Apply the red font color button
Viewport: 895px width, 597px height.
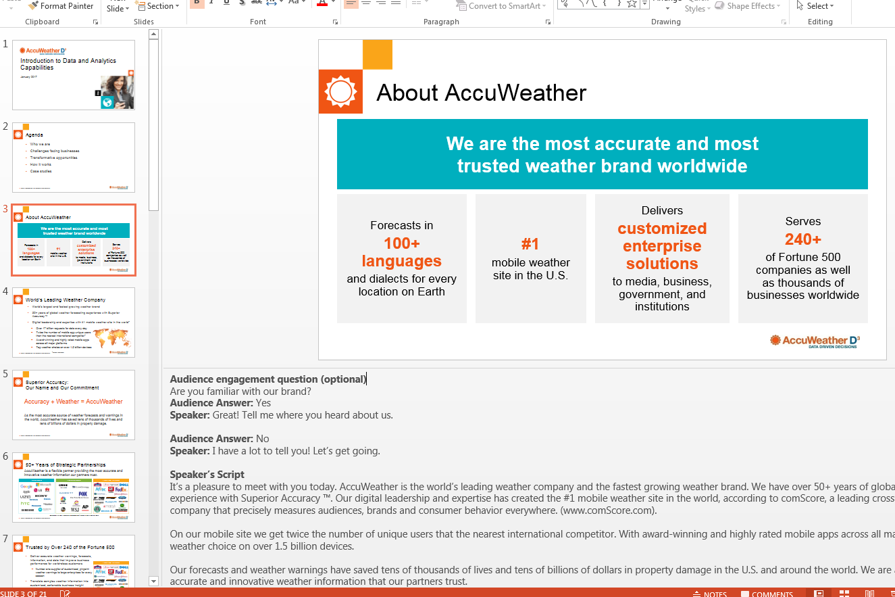click(322, 3)
